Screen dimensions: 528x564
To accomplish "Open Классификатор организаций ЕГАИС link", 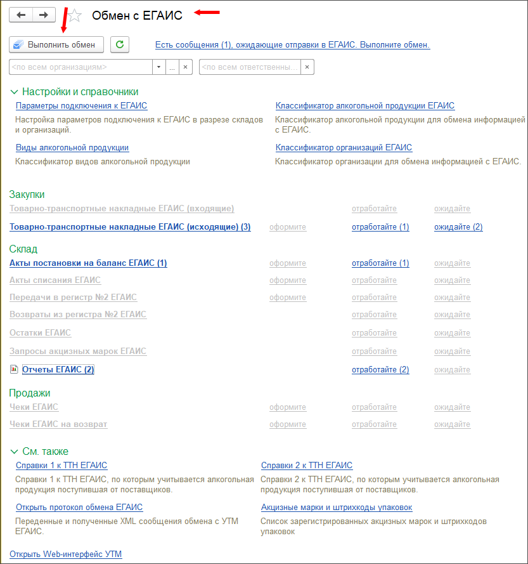I will 344,147.
